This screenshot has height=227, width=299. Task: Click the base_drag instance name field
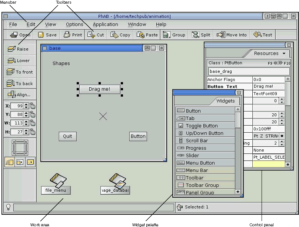click(249, 71)
